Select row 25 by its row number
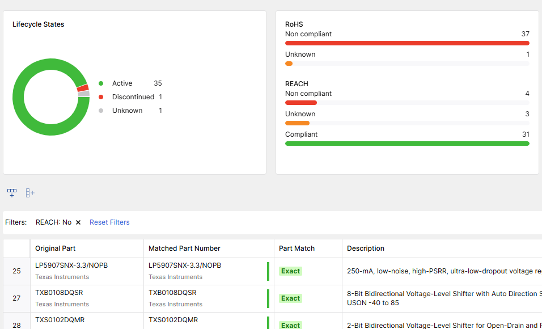Image resolution: width=542 pixels, height=329 pixels. pos(16,271)
